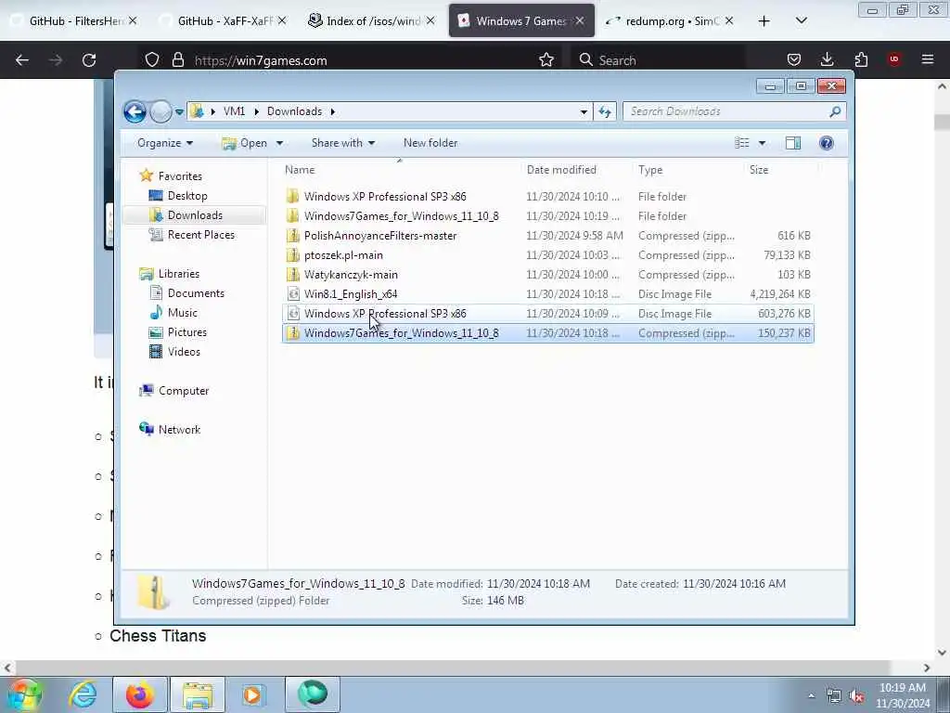Open the Videos library
950x713 pixels.
[184, 352]
